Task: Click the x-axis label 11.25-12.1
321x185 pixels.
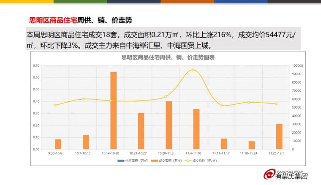Action: [276, 153]
